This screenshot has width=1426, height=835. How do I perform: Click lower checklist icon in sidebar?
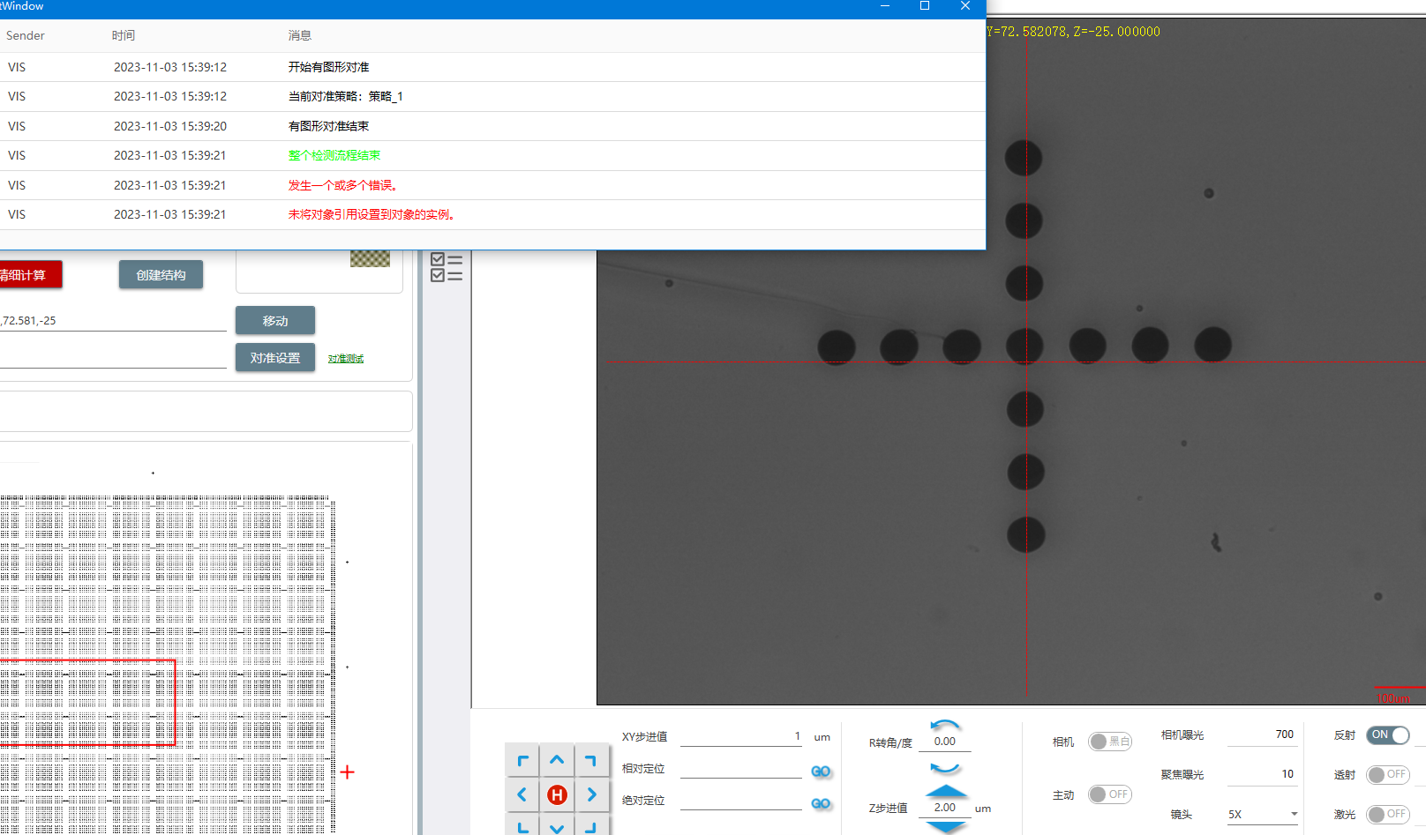(447, 275)
